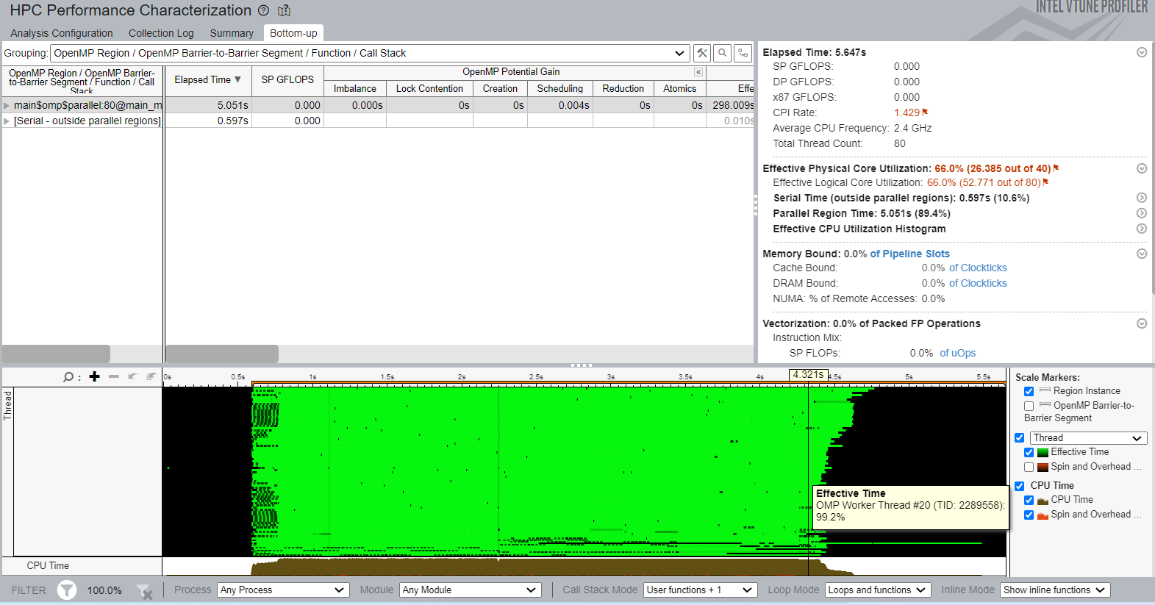Click the 'of Pipeline Slots' link
Image resolution: width=1155 pixels, height=605 pixels.
(909, 254)
